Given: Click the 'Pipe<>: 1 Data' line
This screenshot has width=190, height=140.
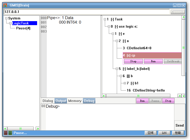Looking at the screenshot, I should [x=60, y=18].
